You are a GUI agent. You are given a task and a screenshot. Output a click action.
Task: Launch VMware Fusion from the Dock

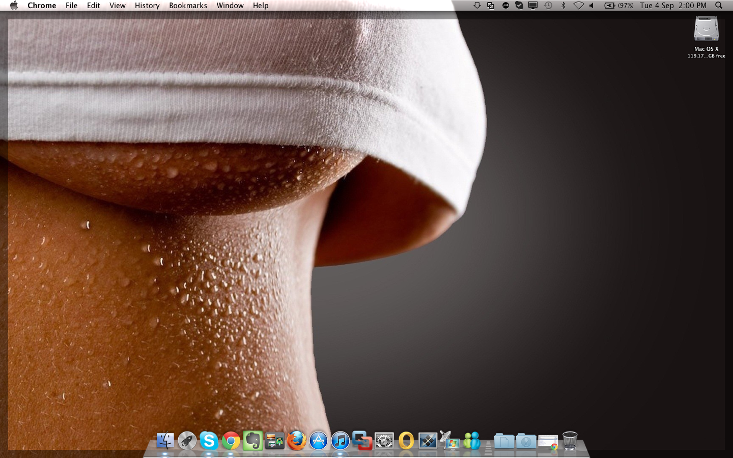(x=362, y=440)
